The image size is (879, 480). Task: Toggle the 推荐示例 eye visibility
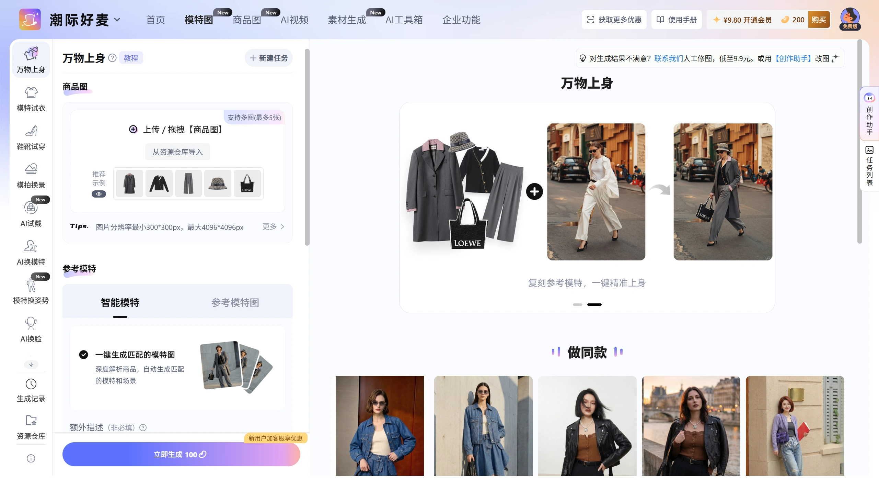[x=99, y=194]
